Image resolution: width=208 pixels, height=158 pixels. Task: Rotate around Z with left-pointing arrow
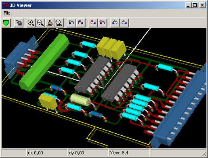115,23
